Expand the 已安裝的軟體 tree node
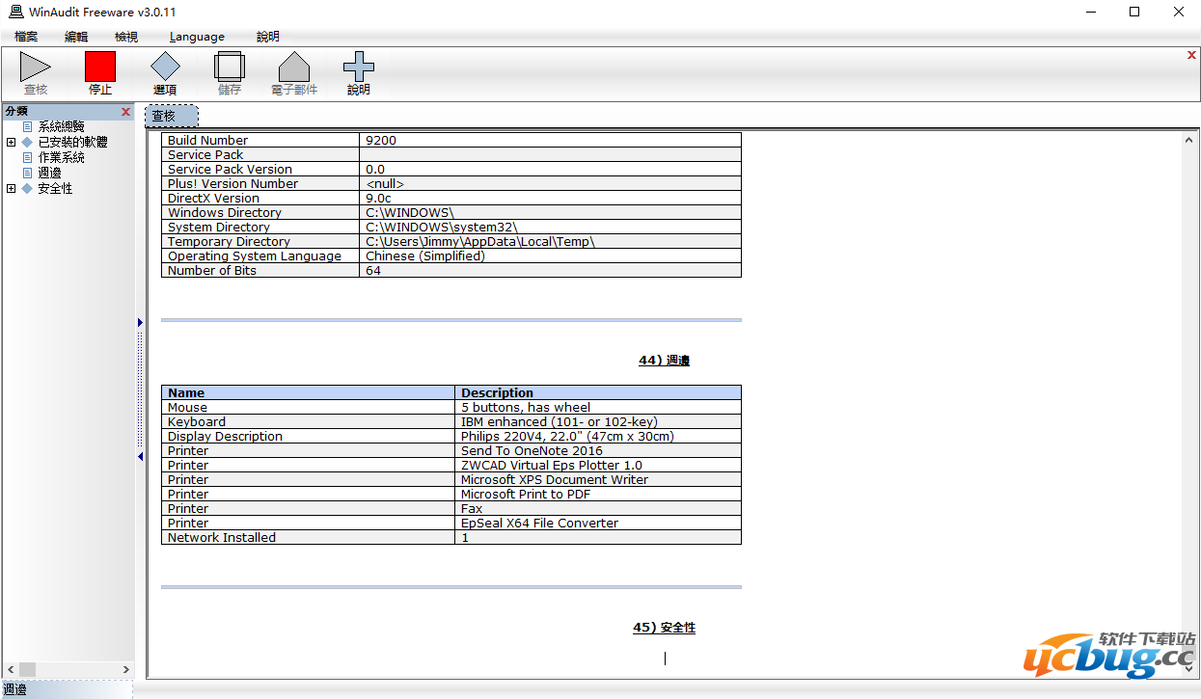This screenshot has height=699, width=1201. [x=12, y=143]
